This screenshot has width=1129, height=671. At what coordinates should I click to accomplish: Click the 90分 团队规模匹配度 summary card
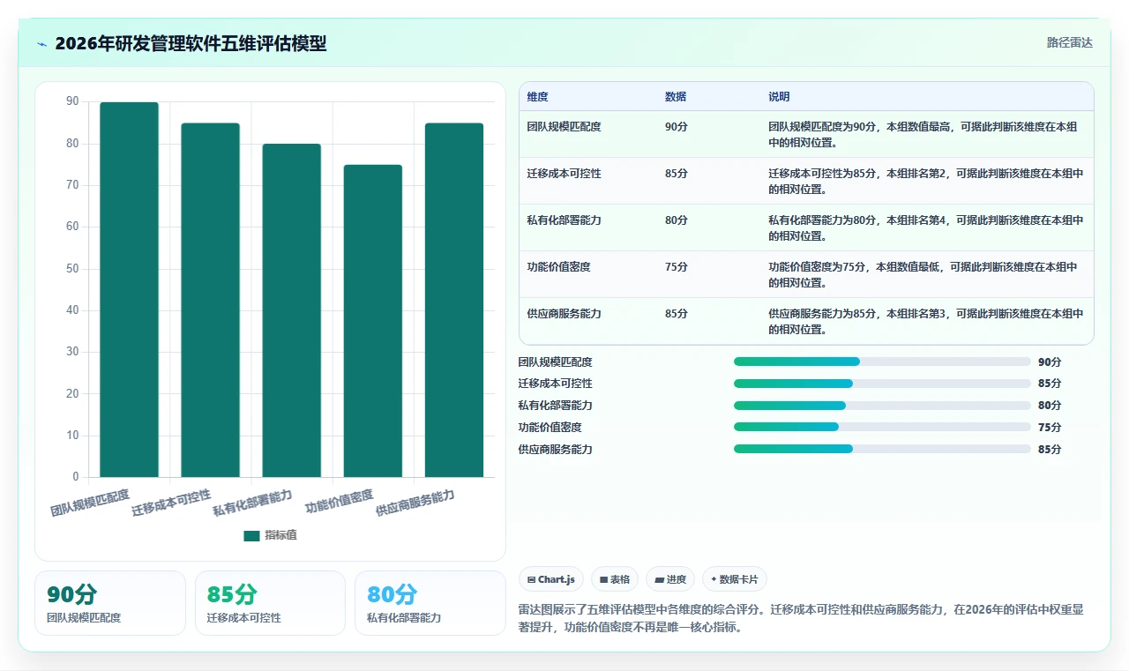[110, 603]
